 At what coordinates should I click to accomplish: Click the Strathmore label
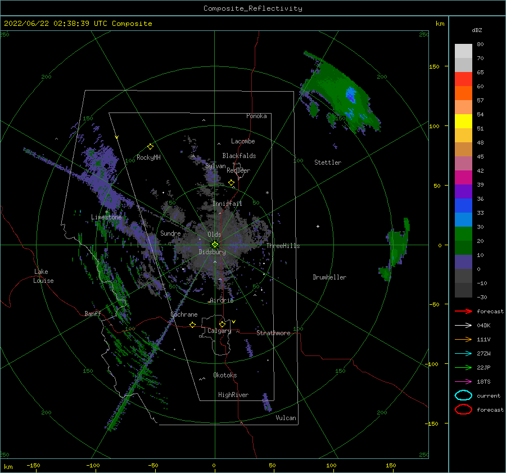273,333
